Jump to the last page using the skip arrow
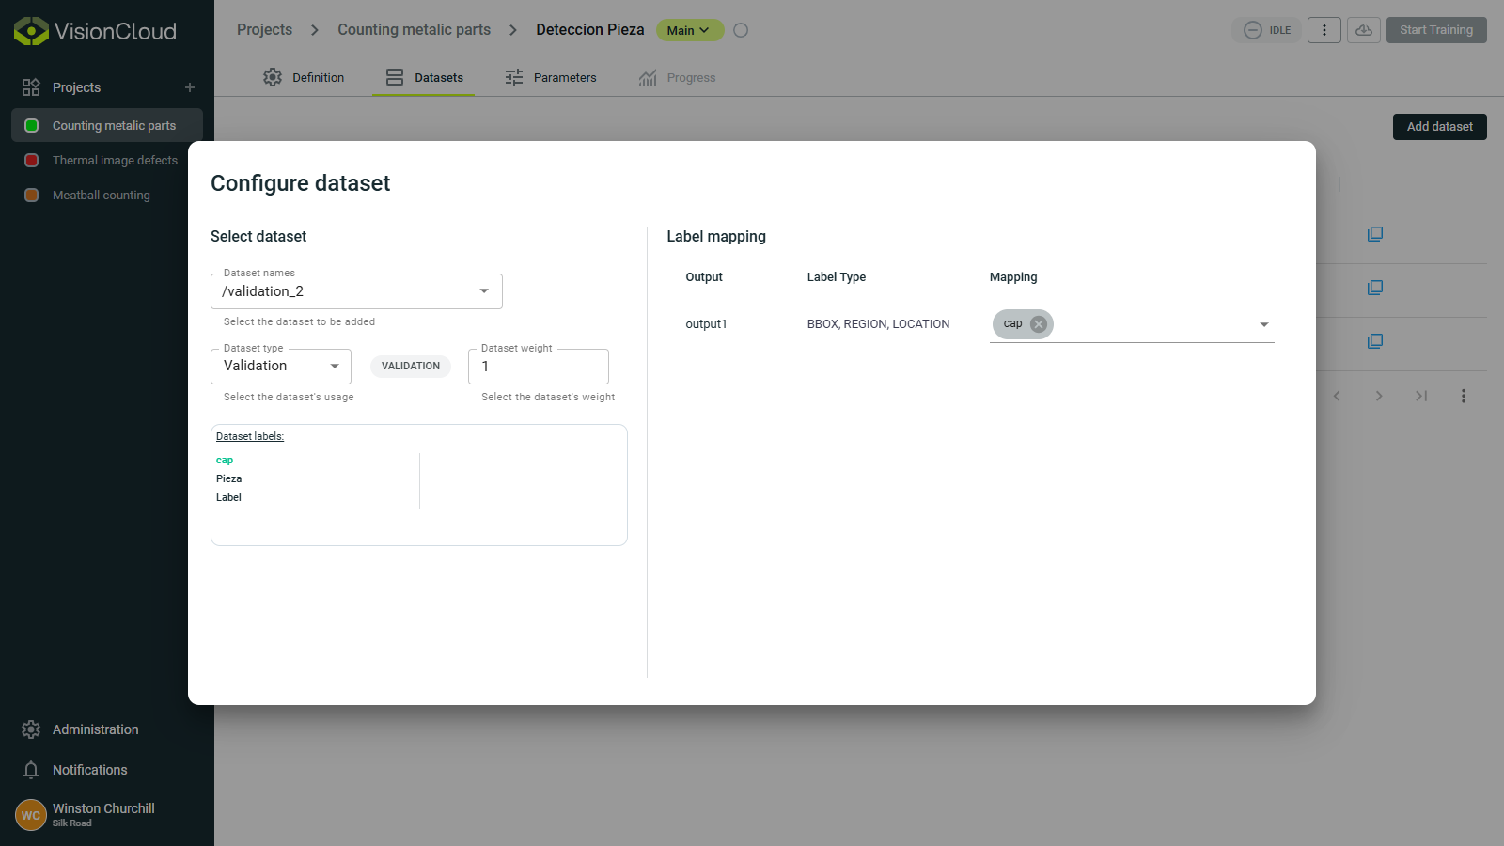This screenshot has height=846, width=1504. coord(1421,396)
